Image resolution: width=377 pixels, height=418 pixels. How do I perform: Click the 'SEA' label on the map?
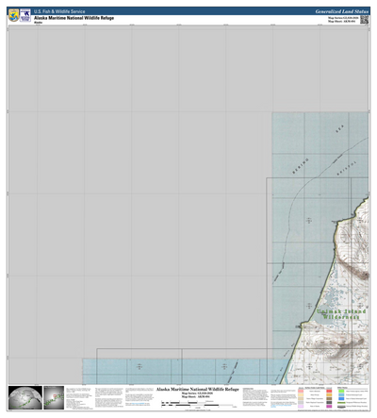point(339,128)
